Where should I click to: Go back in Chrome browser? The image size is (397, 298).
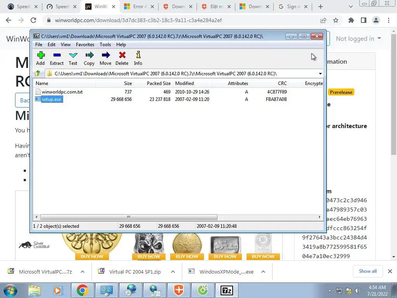click(x=9, y=20)
